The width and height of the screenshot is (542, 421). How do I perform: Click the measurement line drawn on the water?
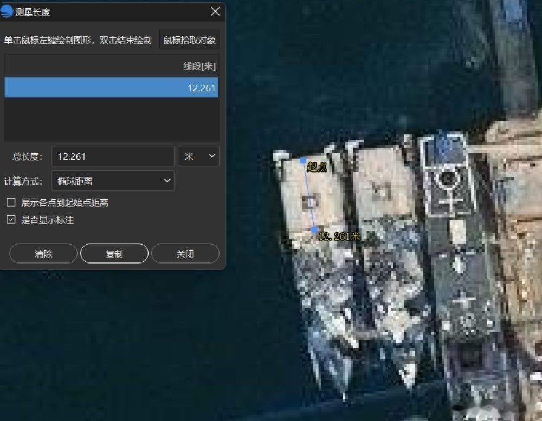pyautogui.click(x=309, y=195)
